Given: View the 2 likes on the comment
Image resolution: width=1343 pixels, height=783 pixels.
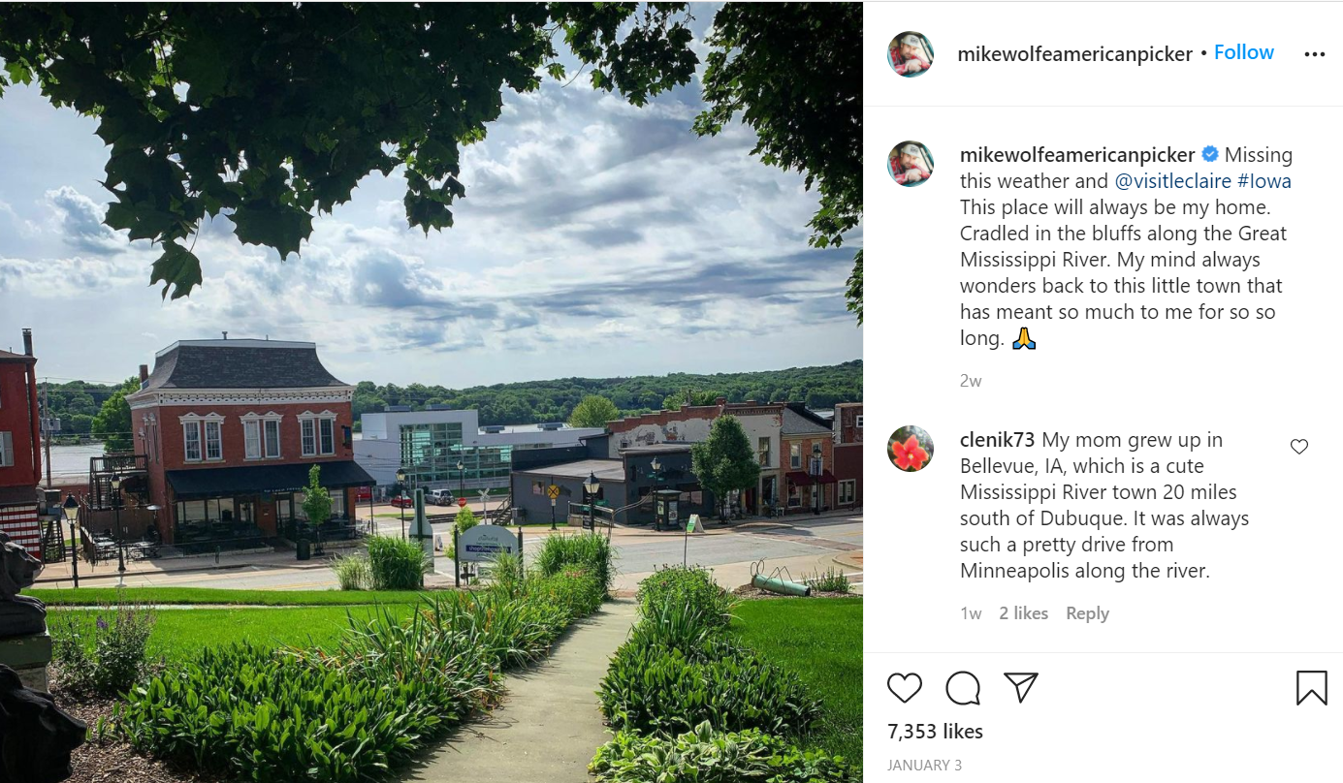Looking at the screenshot, I should 1024,613.
